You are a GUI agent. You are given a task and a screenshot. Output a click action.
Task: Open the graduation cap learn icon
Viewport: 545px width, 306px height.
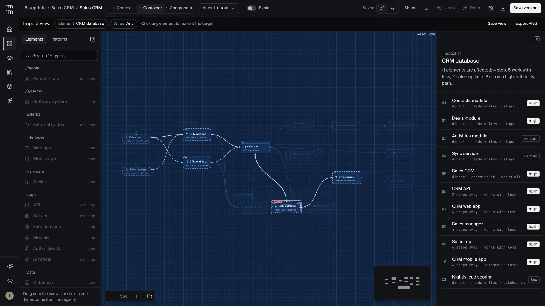(x=10, y=58)
